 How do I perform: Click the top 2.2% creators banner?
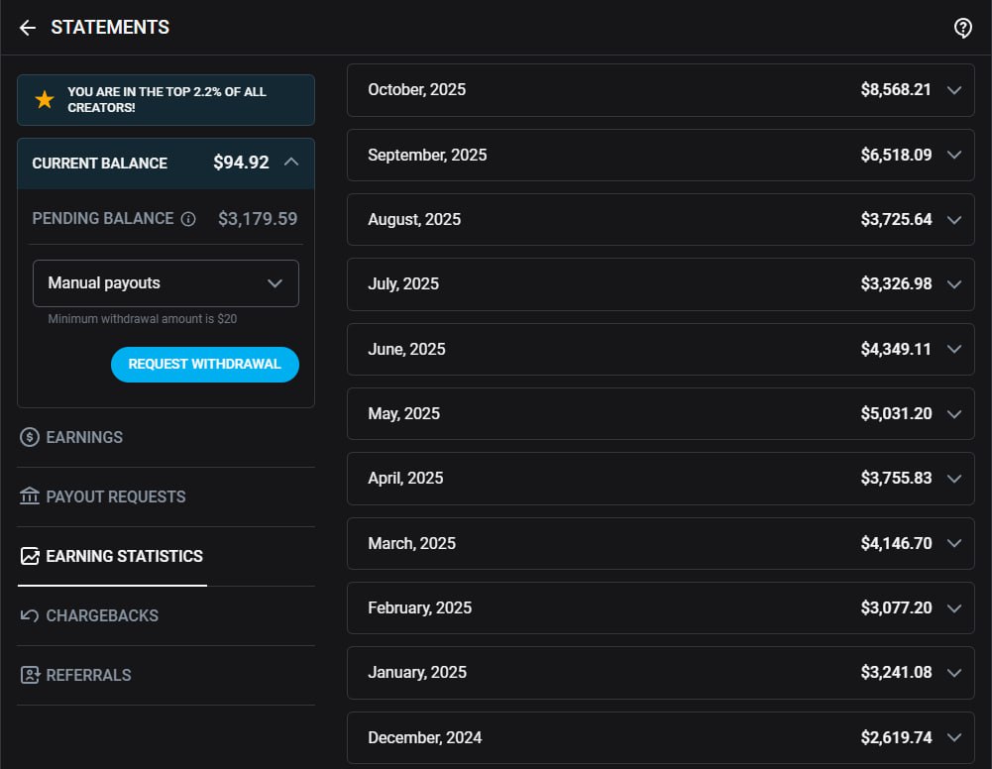point(166,100)
